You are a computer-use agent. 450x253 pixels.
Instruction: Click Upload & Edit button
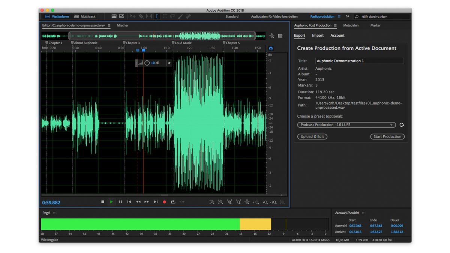pyautogui.click(x=312, y=136)
